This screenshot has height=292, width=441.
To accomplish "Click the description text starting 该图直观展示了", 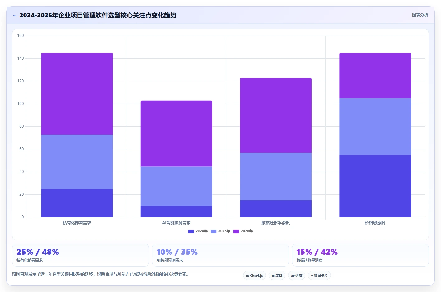I will (x=101, y=274).
